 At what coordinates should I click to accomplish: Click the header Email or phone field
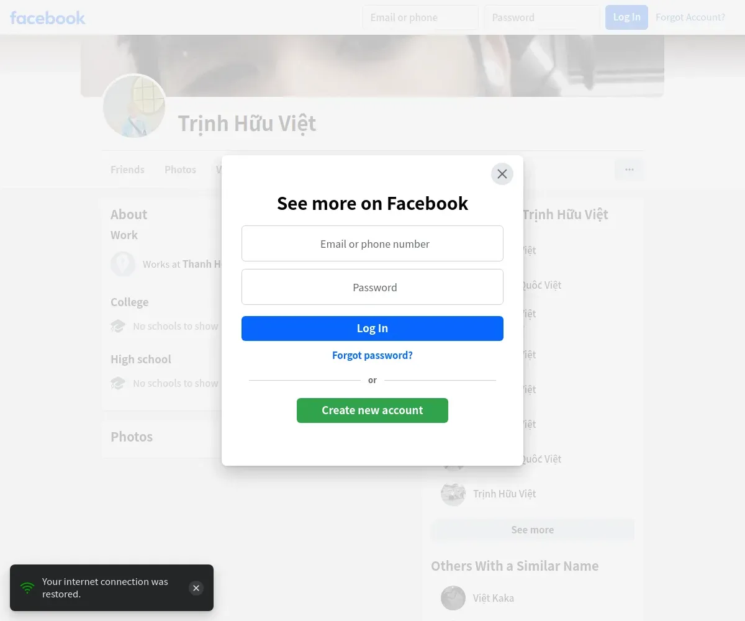point(420,17)
